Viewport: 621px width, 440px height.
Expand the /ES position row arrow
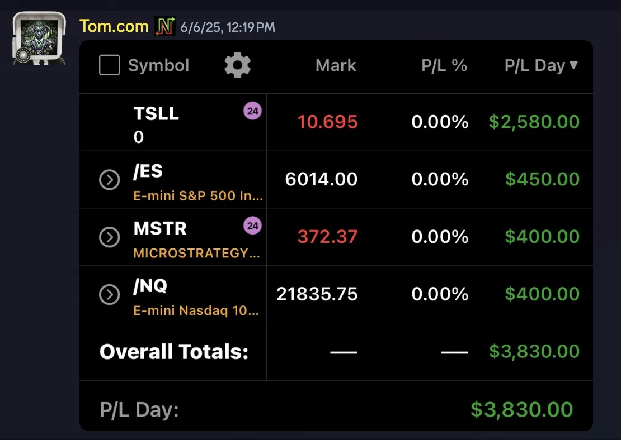coord(109,180)
